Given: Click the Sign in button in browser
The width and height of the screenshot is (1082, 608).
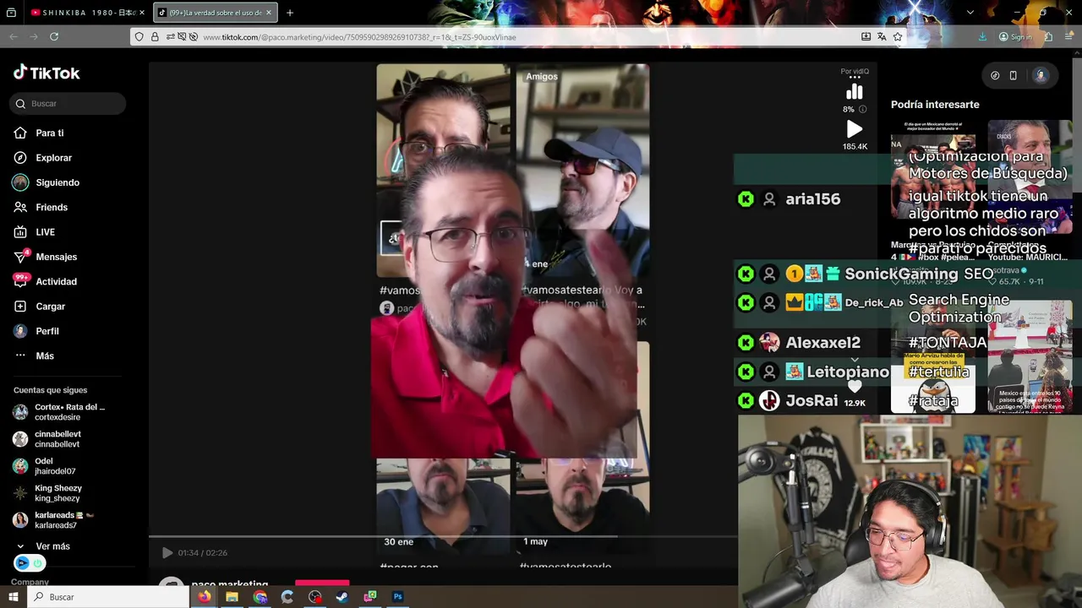Looking at the screenshot, I should coord(1015,36).
